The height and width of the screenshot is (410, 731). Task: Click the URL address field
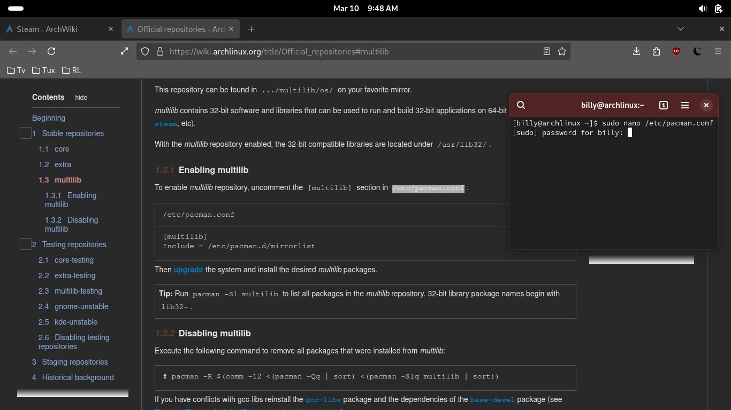pos(353,52)
